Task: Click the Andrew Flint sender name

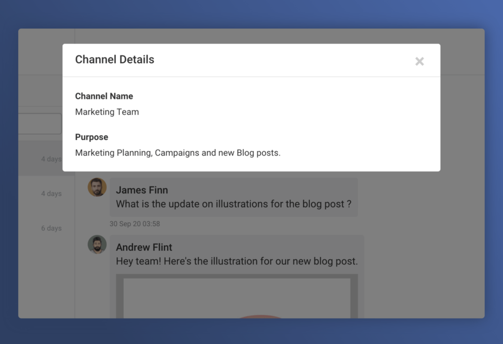Action: 144,247
